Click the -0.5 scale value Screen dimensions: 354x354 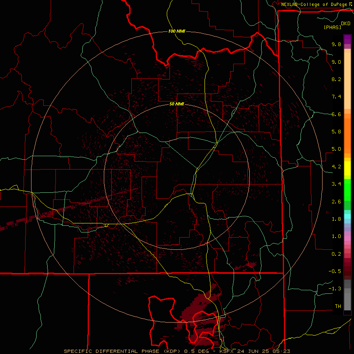coord(335,271)
